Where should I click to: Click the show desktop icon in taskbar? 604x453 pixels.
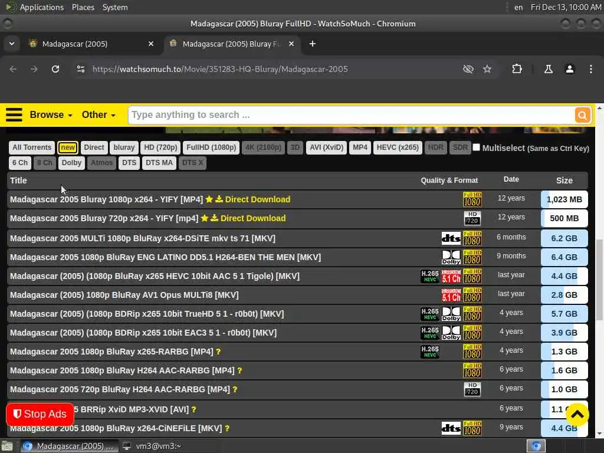coord(7,446)
